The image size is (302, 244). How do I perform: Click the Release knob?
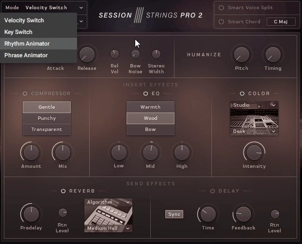click(87, 54)
